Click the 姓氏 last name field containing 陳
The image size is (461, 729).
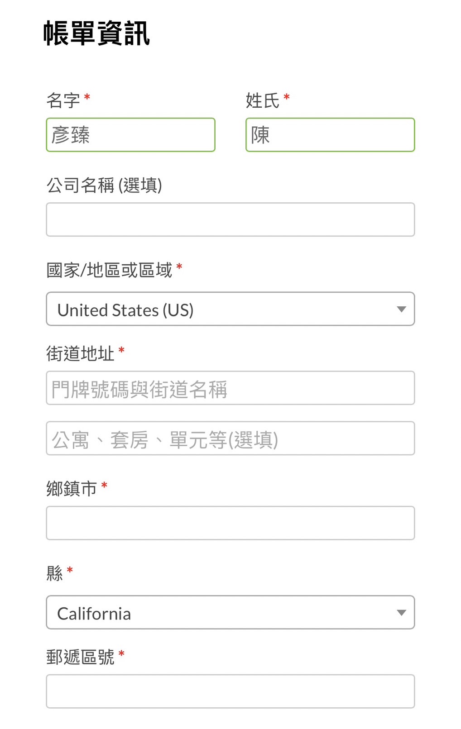330,135
